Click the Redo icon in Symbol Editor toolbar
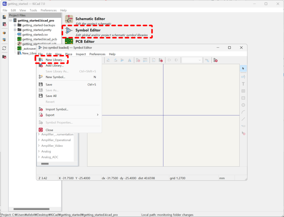This screenshot has width=284, height=217. [x=115, y=60]
